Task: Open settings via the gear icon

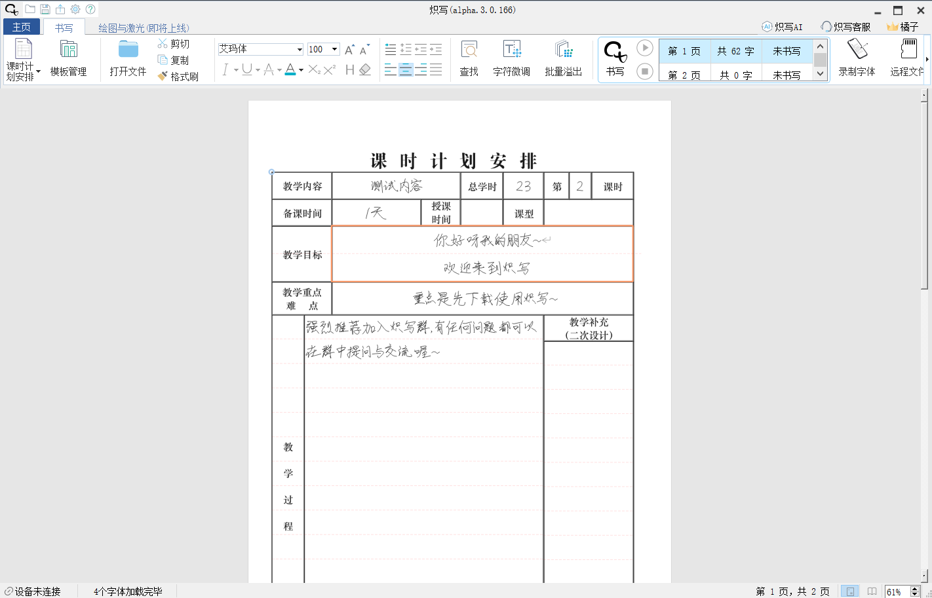Action: tap(75, 9)
